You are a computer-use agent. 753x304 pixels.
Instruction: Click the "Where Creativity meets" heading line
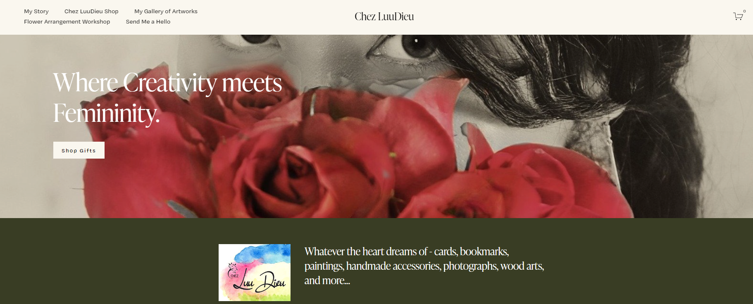pos(168,83)
